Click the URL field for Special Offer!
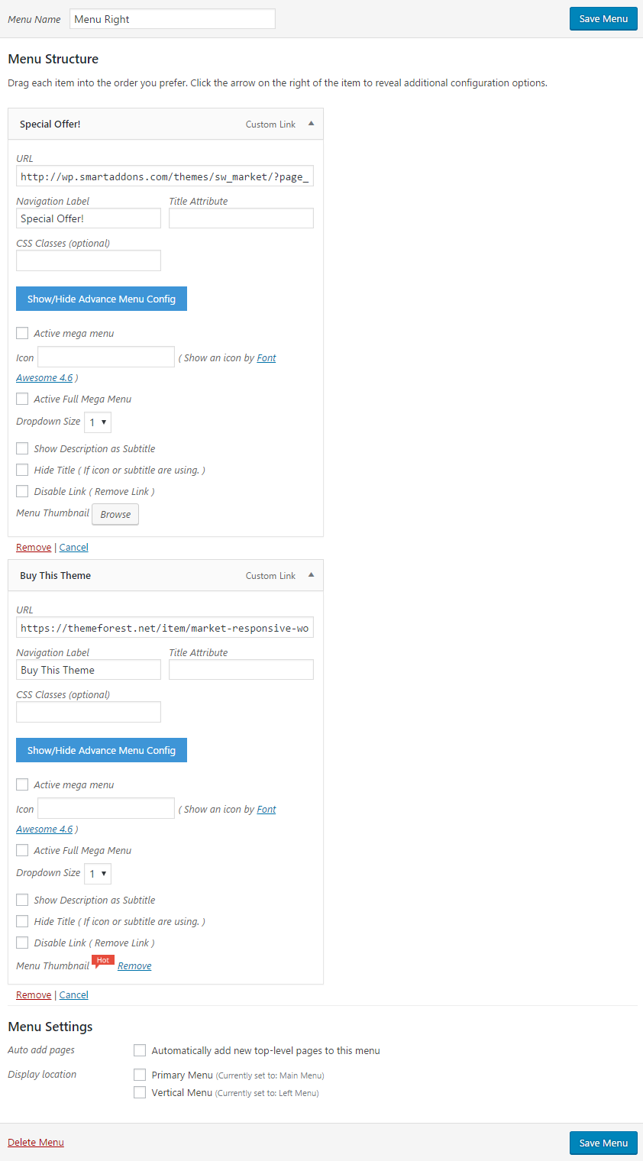This screenshot has height=1161, width=643. [x=165, y=176]
